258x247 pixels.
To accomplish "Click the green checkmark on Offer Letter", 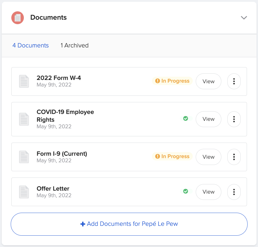I will click(186, 192).
